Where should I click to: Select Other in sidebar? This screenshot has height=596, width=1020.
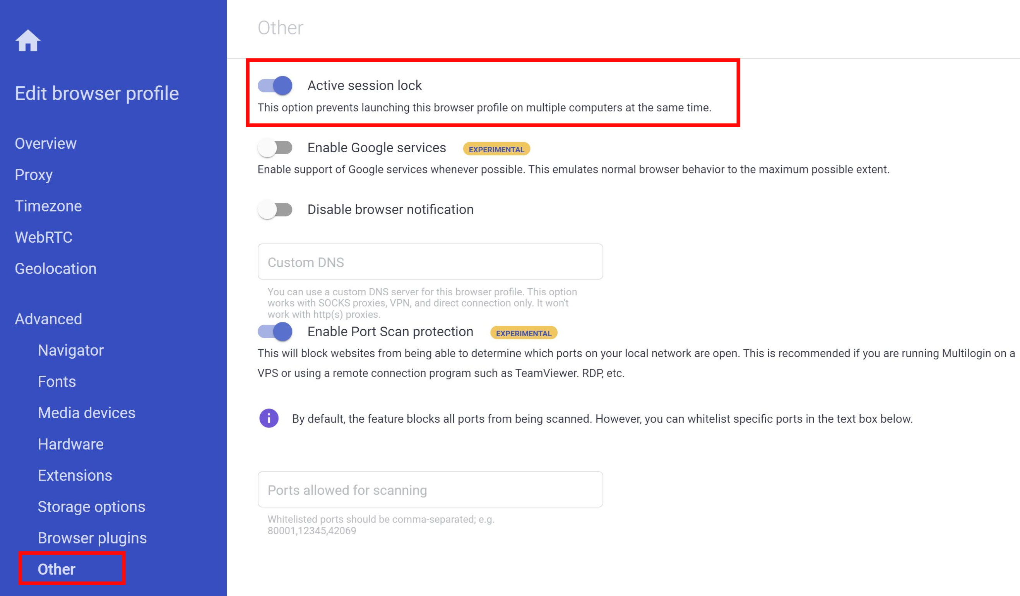[56, 569]
